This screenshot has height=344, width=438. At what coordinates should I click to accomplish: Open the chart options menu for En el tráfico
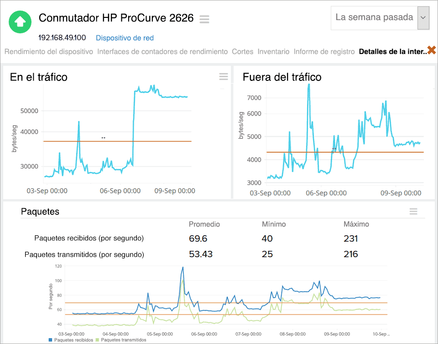tap(223, 77)
